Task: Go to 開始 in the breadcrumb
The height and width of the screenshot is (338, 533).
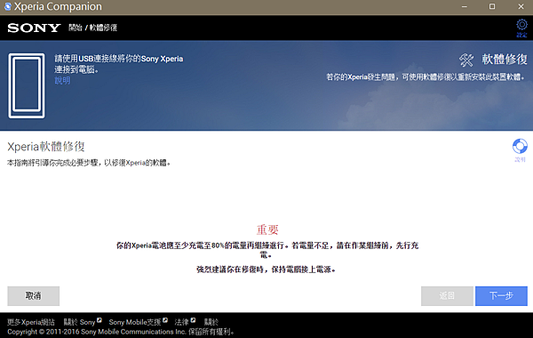Action: point(76,28)
